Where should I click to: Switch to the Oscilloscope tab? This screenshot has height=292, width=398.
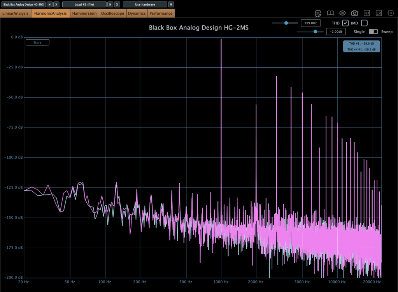pyautogui.click(x=112, y=13)
